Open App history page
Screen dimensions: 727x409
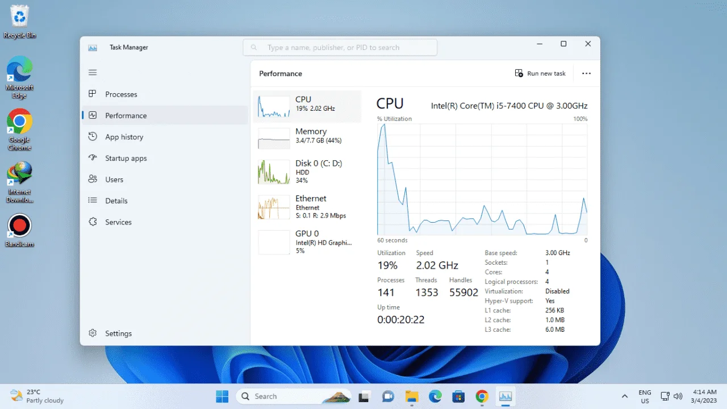click(165, 137)
